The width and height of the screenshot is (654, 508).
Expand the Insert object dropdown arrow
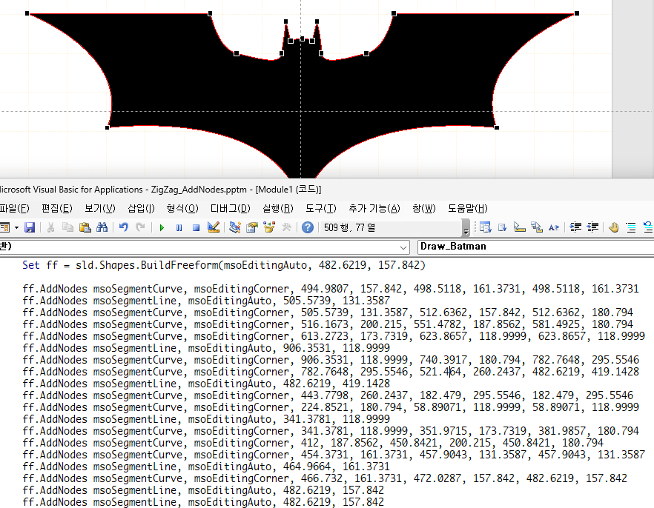click(x=16, y=228)
